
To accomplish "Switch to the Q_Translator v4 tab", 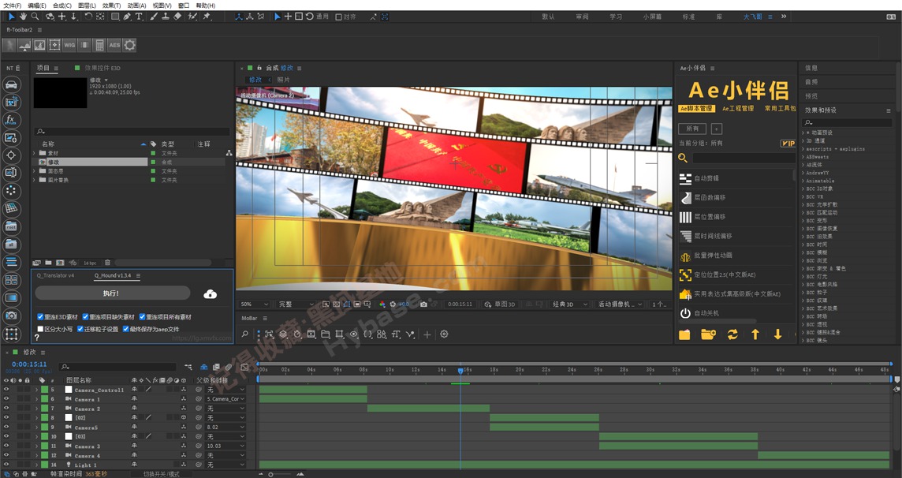I will point(56,275).
